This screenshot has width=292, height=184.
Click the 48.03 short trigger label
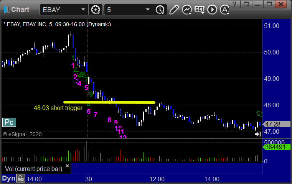point(58,108)
